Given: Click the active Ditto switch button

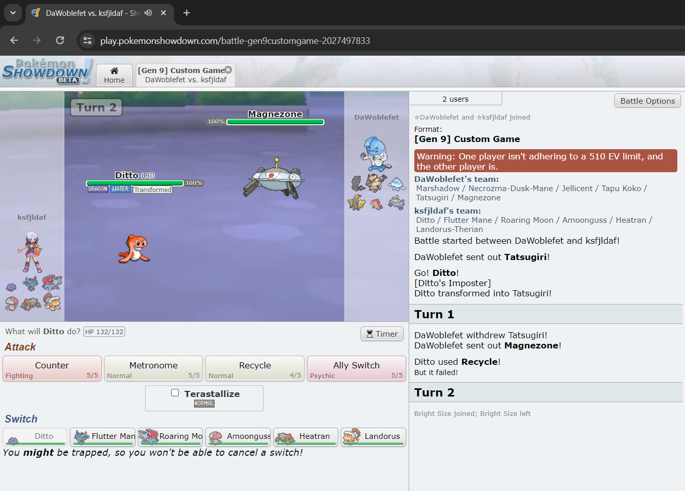Looking at the screenshot, I should [x=35, y=437].
